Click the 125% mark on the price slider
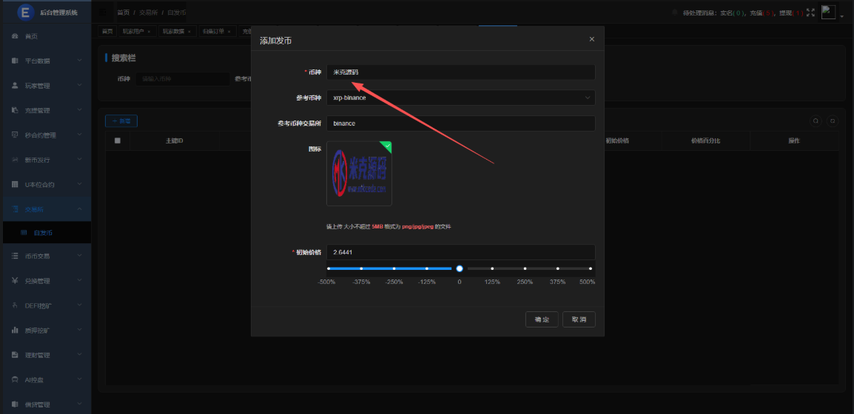 (492, 268)
